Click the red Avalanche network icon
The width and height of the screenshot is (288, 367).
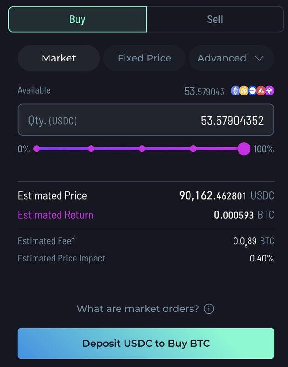click(261, 91)
